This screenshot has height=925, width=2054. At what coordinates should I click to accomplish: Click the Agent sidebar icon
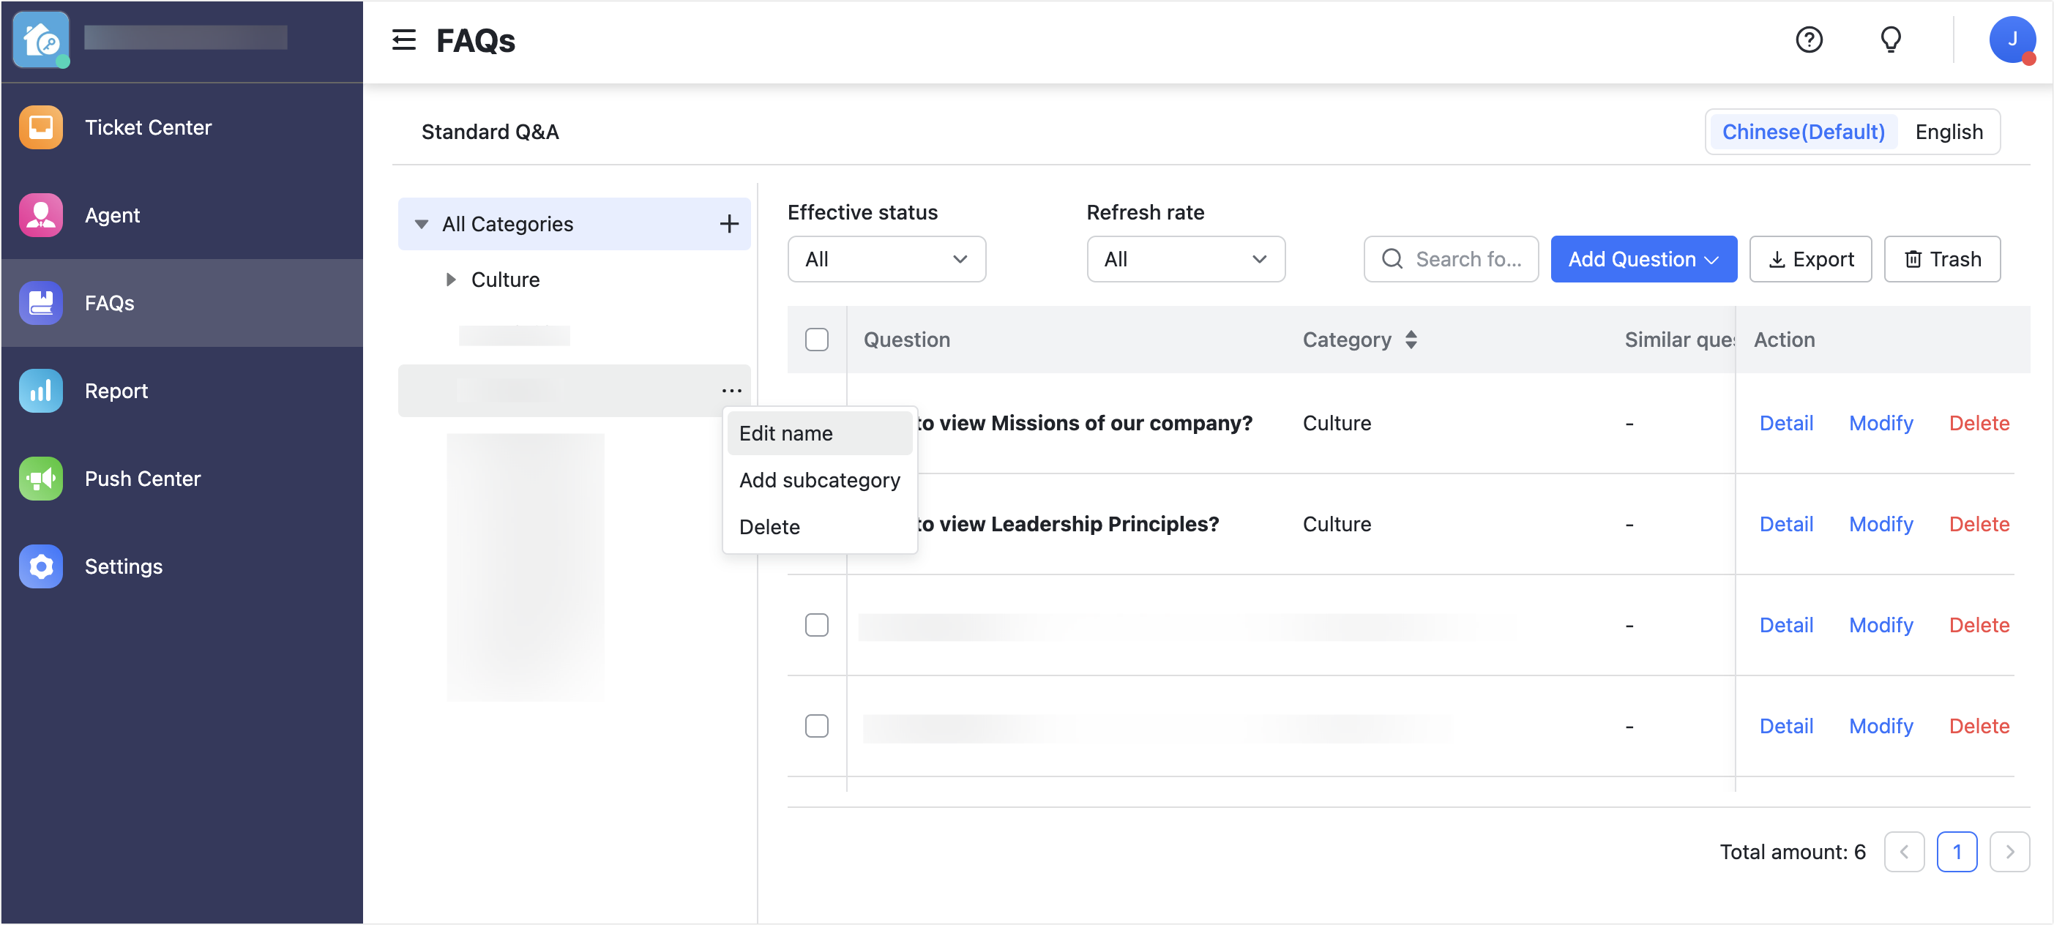coord(41,215)
